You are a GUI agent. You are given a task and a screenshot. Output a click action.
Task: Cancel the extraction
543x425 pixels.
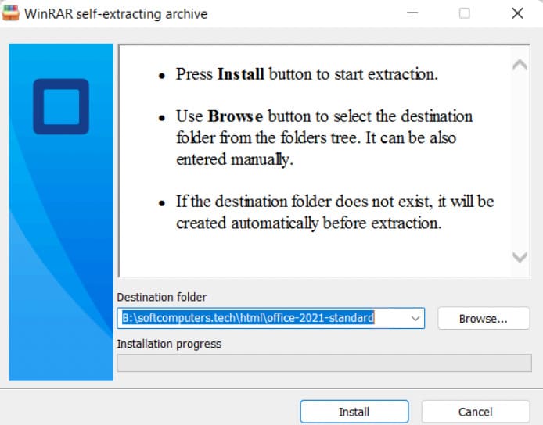pos(475,412)
